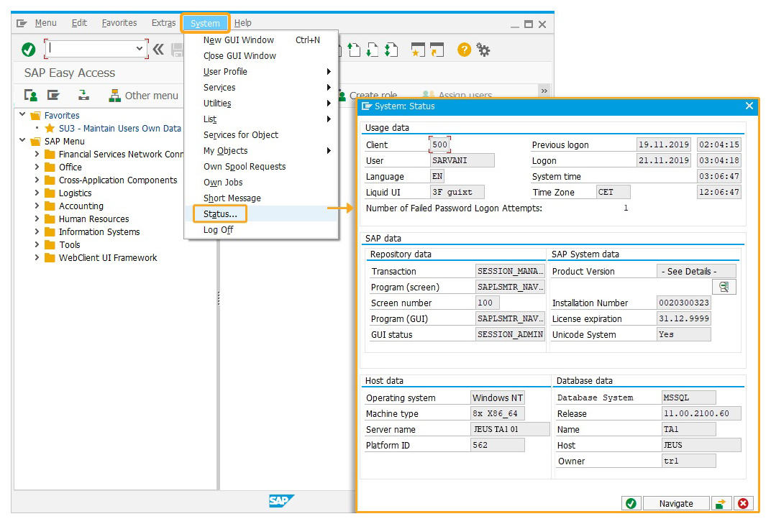Click the User field showing SARVANI
Screen dimensions: 771x524
point(462,160)
